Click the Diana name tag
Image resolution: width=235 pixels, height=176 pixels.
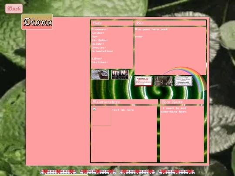pyautogui.click(x=37, y=22)
